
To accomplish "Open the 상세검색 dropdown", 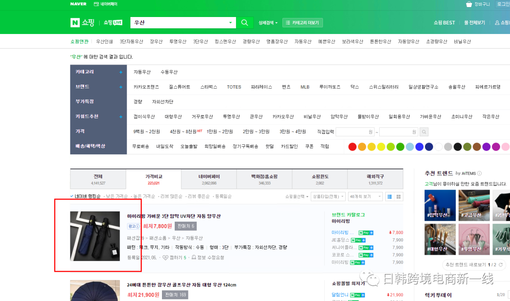I will [x=266, y=22].
